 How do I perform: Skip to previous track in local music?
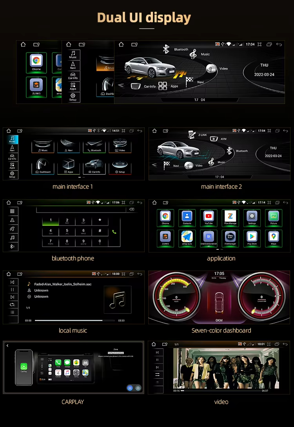pyautogui.click(x=12, y=282)
